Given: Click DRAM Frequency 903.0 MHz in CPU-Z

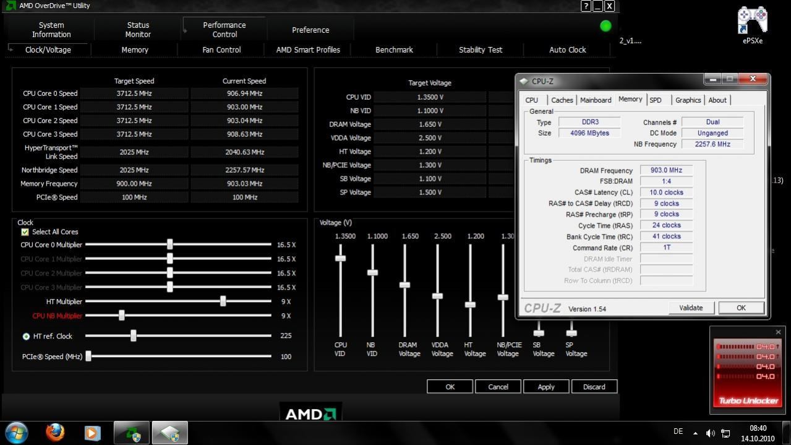Looking at the screenshot, I should (666, 170).
